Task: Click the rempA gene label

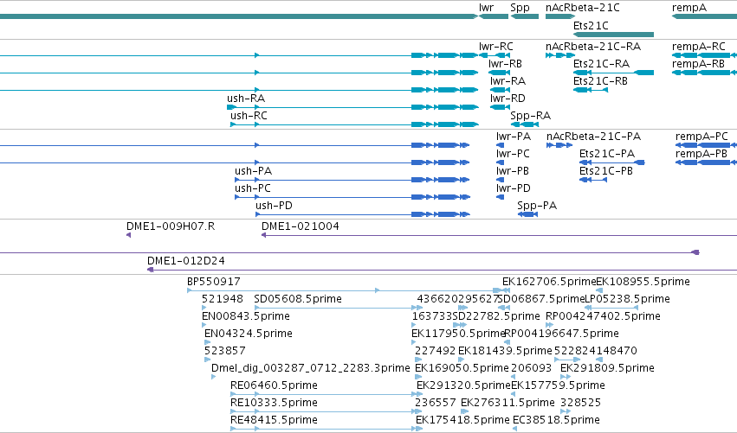Action: (x=689, y=8)
